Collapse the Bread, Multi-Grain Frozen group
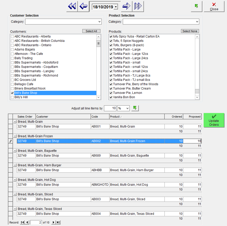Viewport: 227px width, 226px height. tap(15, 136)
